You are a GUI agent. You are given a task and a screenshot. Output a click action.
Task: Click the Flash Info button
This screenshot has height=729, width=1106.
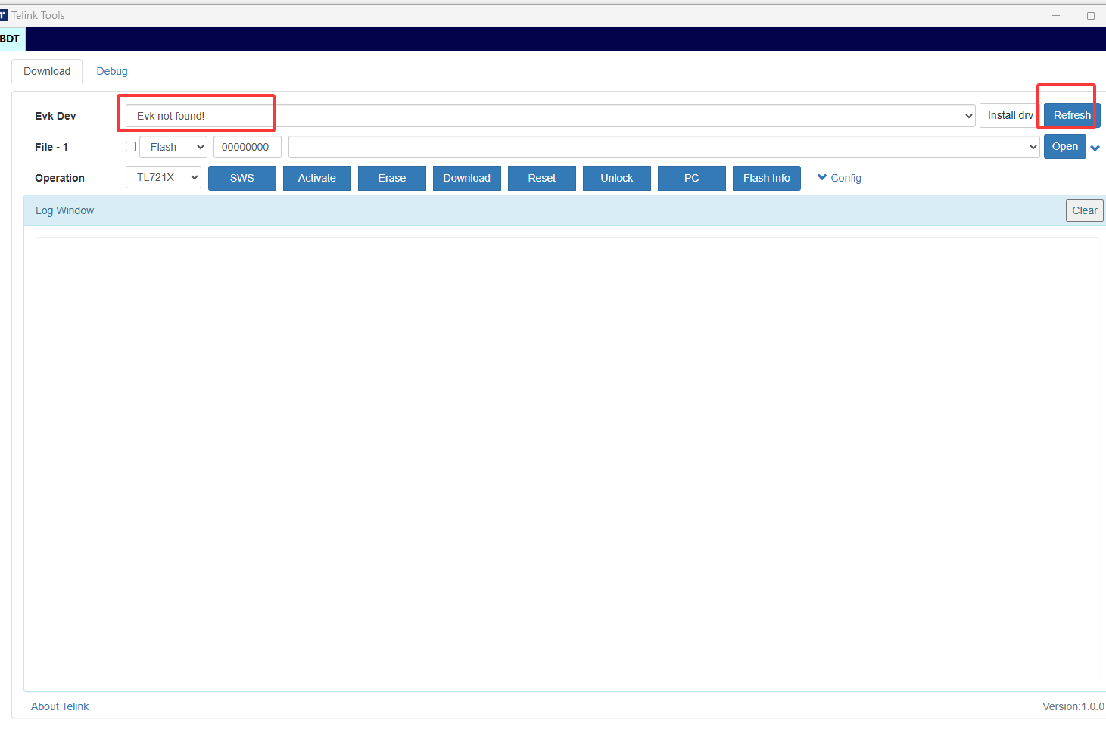coord(767,178)
